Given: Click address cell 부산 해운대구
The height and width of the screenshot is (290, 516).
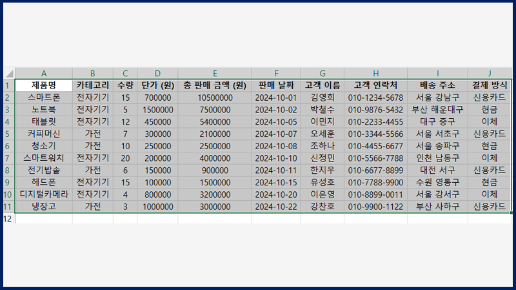Looking at the screenshot, I should (438, 110).
